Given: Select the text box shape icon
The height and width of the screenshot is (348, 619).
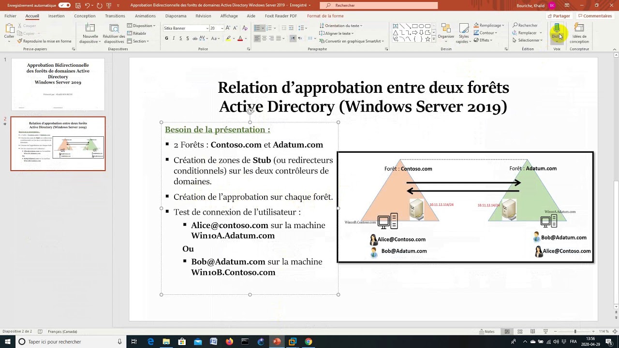Looking at the screenshot, I should pos(396,26).
